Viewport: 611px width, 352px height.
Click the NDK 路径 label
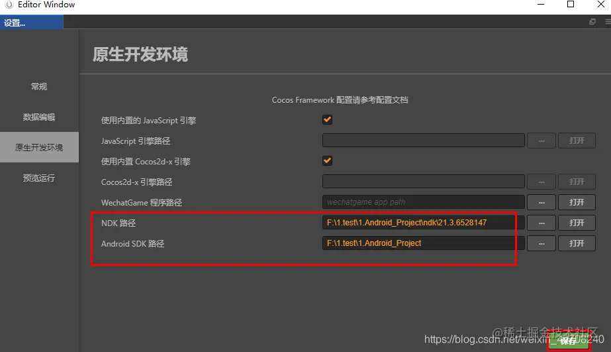118,223
